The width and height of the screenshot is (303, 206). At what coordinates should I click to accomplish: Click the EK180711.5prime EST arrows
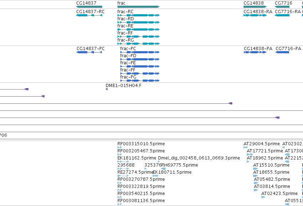pos(156,176)
